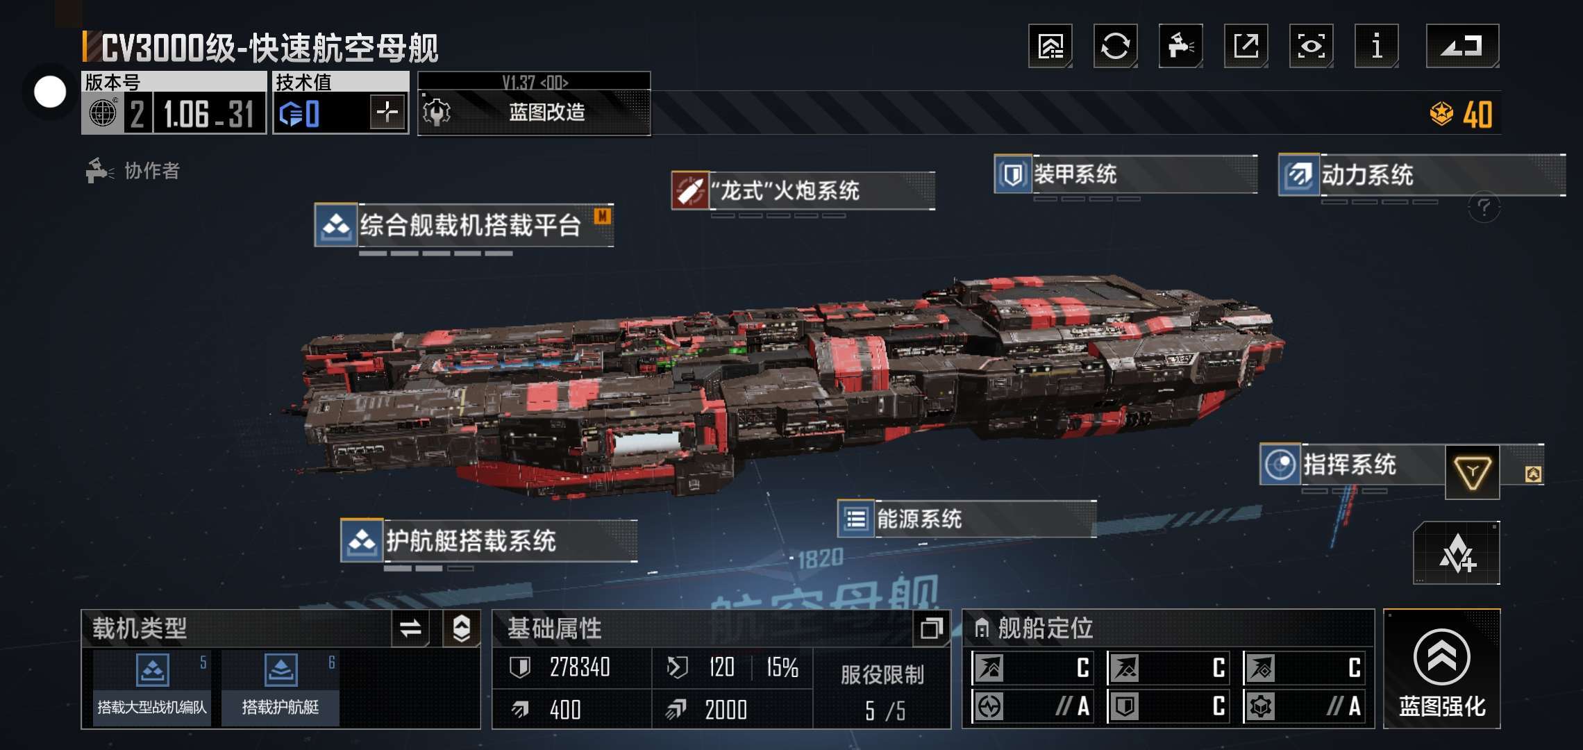The image size is (1583, 750).
Task: Expand the 基础属性 panel window icon
Action: pyautogui.click(x=931, y=628)
